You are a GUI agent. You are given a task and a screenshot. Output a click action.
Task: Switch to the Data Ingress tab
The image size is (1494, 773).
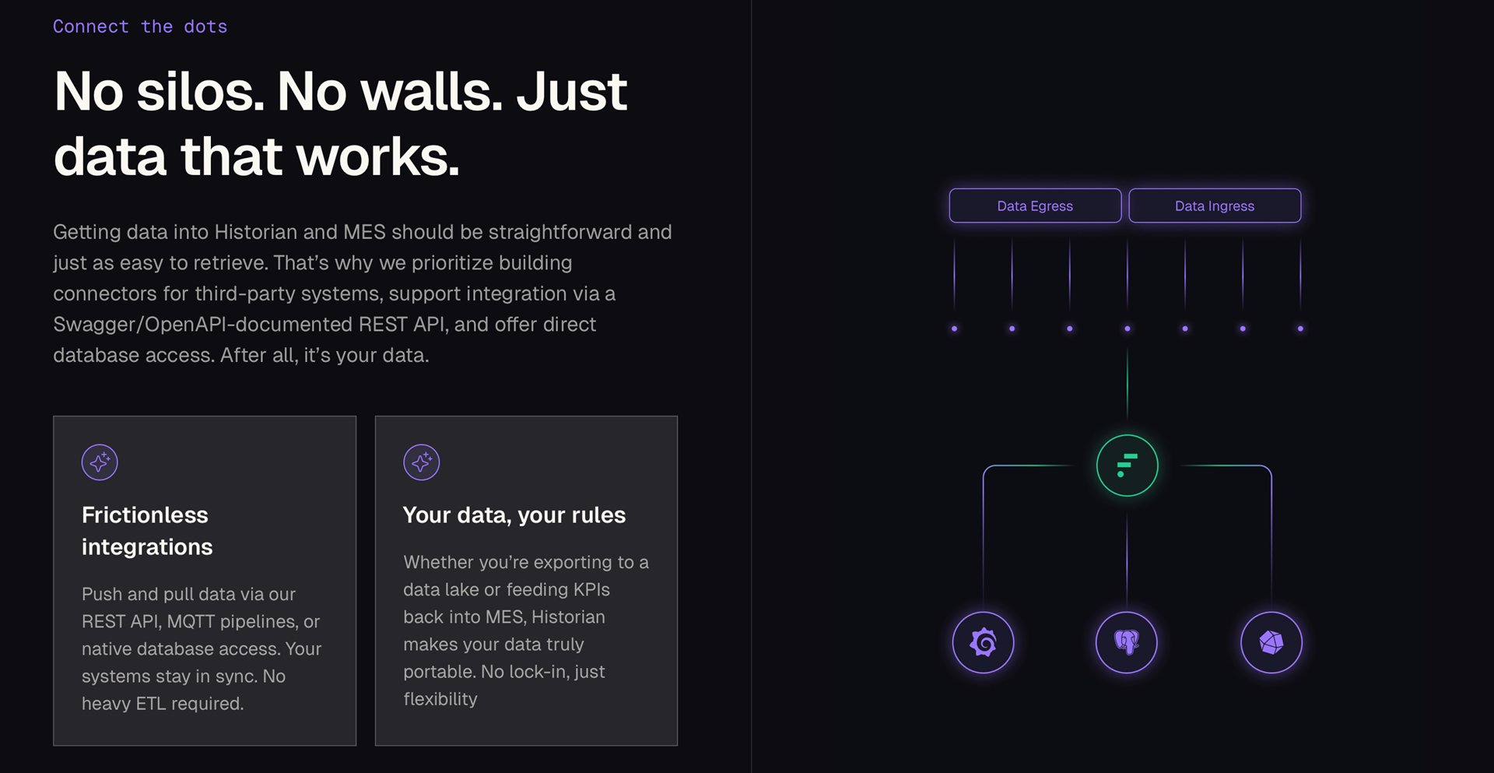pyautogui.click(x=1215, y=206)
